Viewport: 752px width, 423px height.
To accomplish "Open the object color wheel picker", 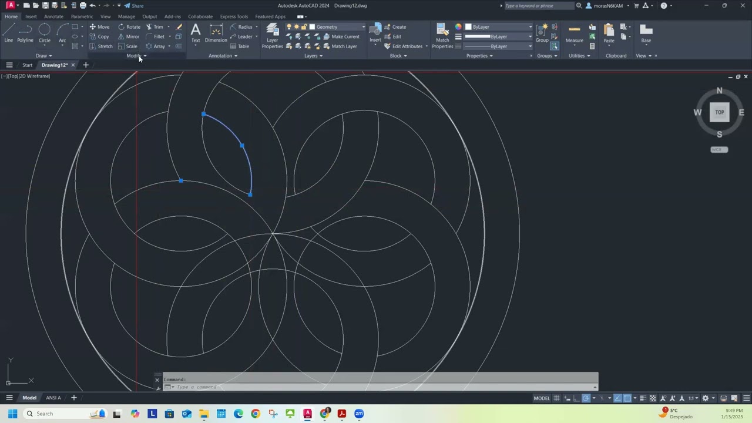I will click(x=458, y=27).
